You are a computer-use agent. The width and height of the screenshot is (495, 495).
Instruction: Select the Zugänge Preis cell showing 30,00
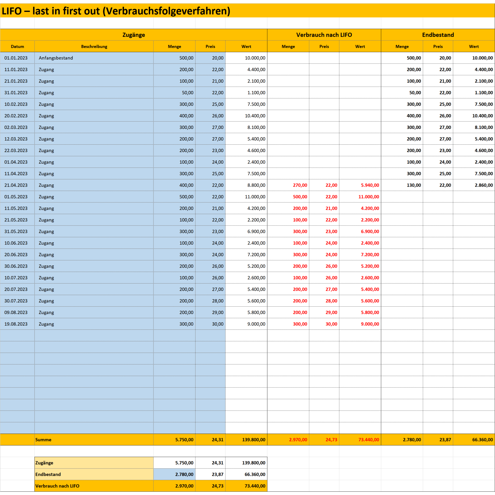coord(210,324)
